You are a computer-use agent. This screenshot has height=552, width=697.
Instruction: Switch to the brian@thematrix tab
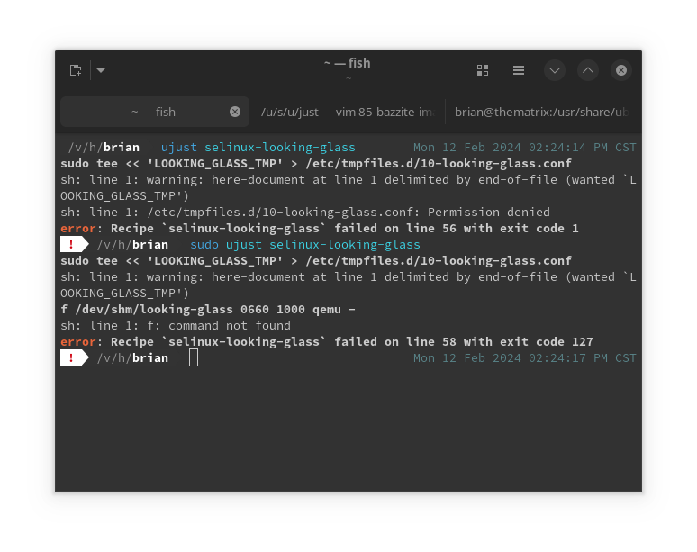tap(542, 112)
